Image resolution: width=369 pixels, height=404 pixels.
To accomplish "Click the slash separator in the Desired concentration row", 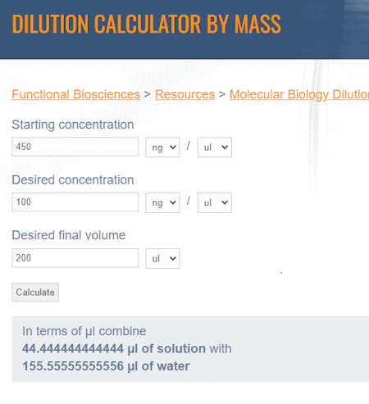I will pos(189,202).
